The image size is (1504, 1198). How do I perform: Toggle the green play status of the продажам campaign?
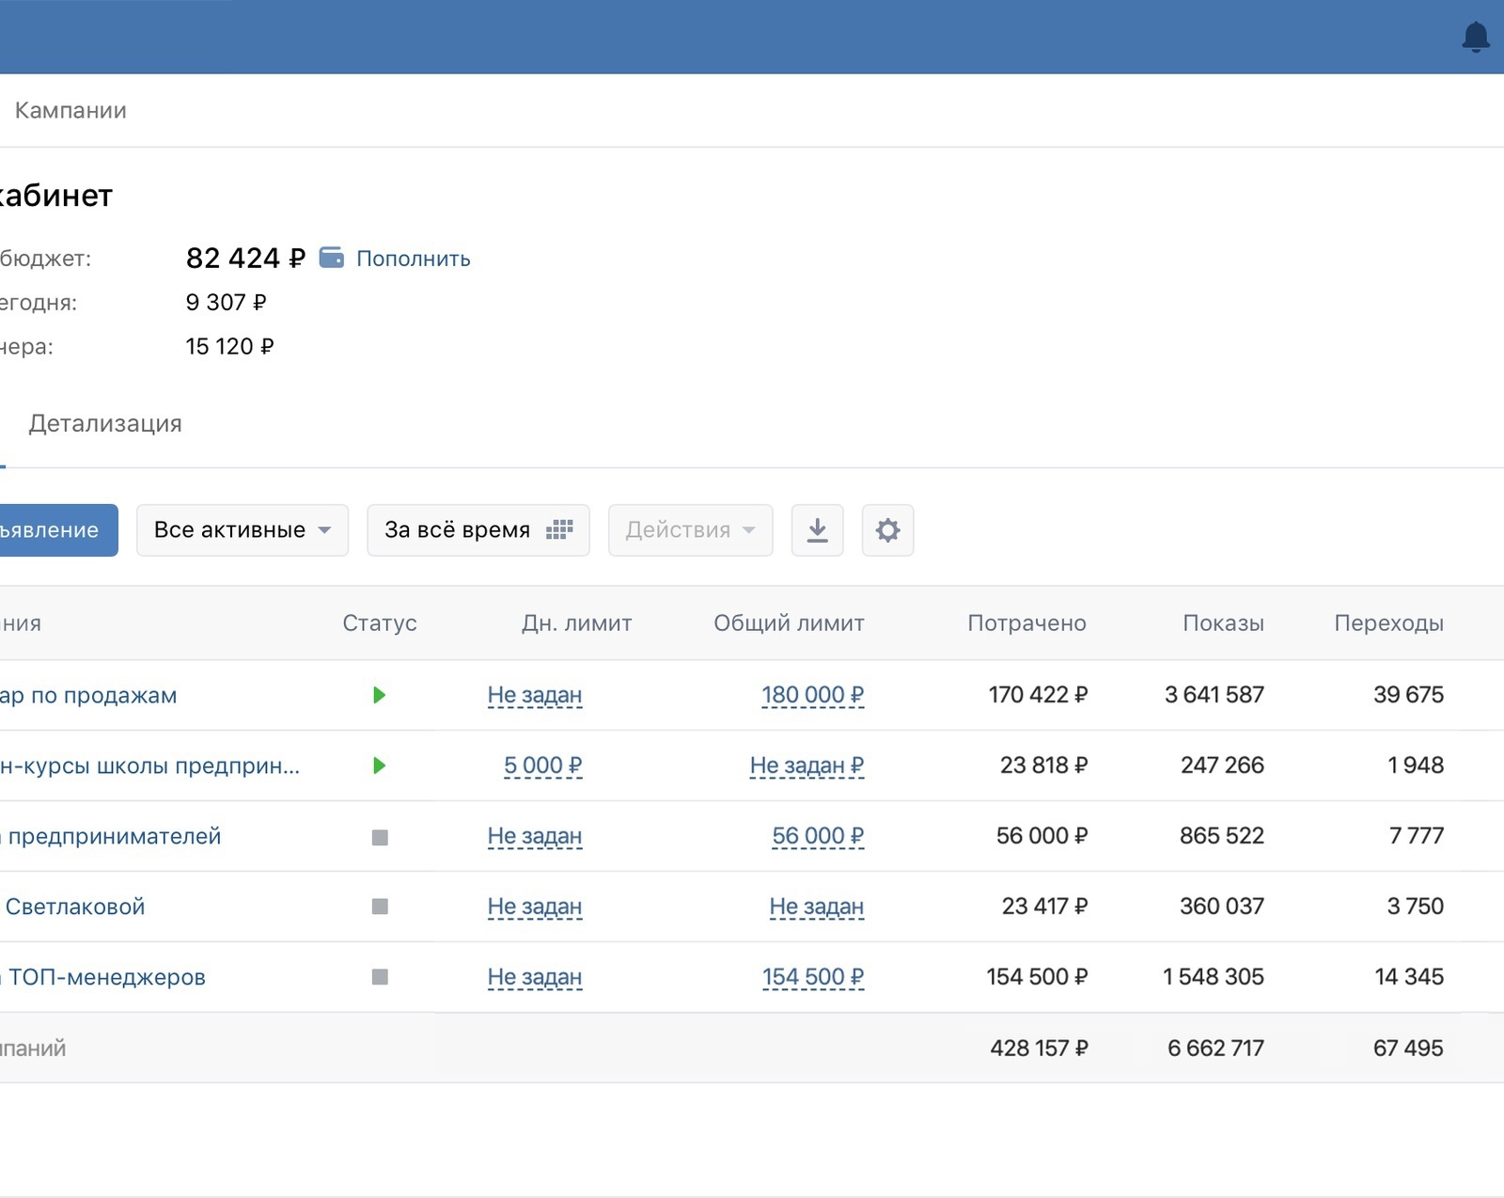point(380,695)
